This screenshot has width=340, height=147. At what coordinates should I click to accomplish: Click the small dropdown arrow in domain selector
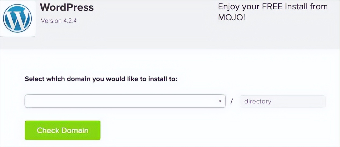(220, 101)
